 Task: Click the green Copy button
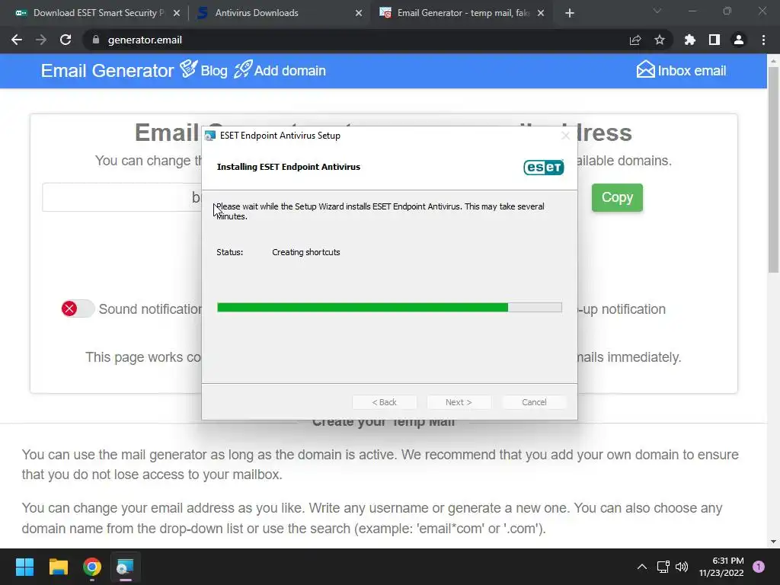tap(617, 197)
